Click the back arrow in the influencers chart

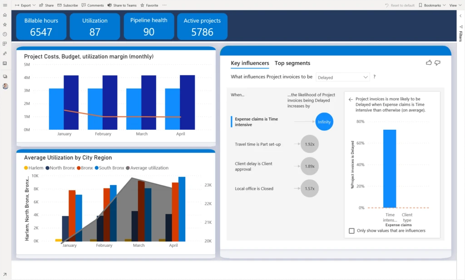pyautogui.click(x=350, y=99)
